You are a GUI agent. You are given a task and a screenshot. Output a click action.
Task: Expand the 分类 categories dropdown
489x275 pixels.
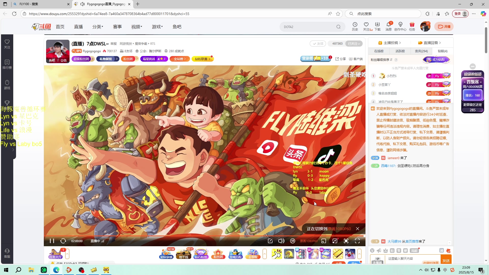[x=98, y=27]
